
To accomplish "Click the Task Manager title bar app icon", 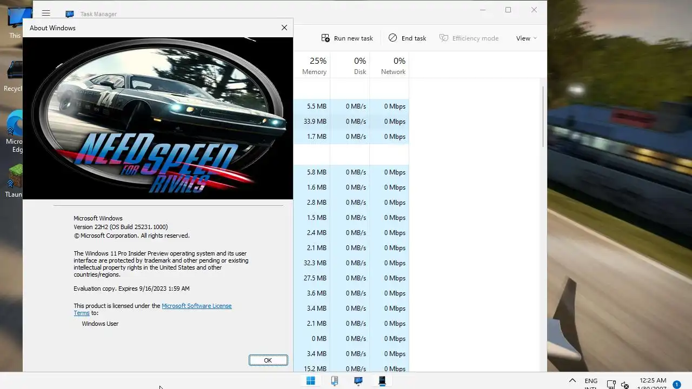I will tap(70, 14).
